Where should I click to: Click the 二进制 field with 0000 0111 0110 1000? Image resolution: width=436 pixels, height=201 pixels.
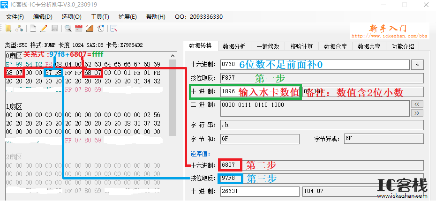315,108
